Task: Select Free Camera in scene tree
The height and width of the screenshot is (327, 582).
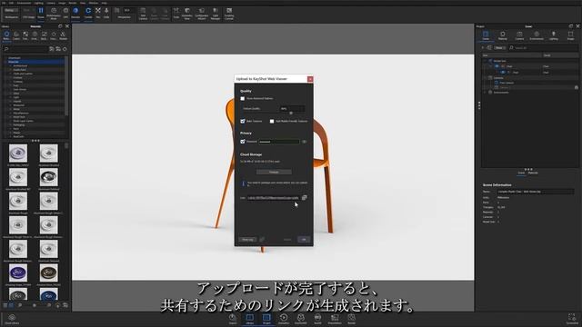Action: (x=507, y=83)
